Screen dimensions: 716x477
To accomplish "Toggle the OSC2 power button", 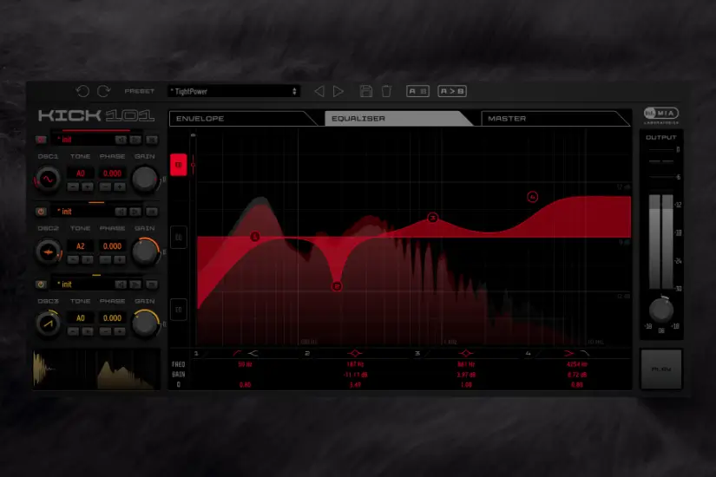I will [41, 211].
